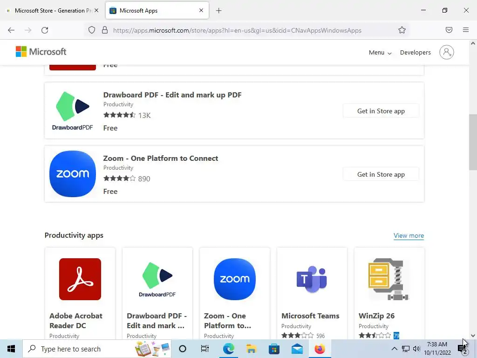Click View more for Productivity apps
477x358 pixels.
coord(409,235)
